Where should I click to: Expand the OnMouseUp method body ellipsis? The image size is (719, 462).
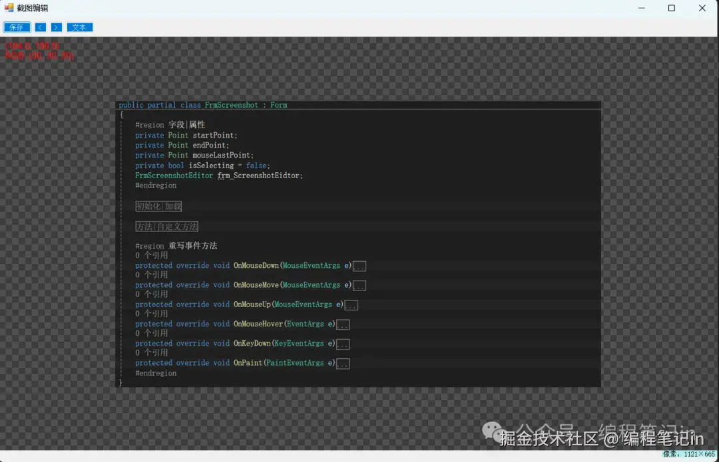352,305
